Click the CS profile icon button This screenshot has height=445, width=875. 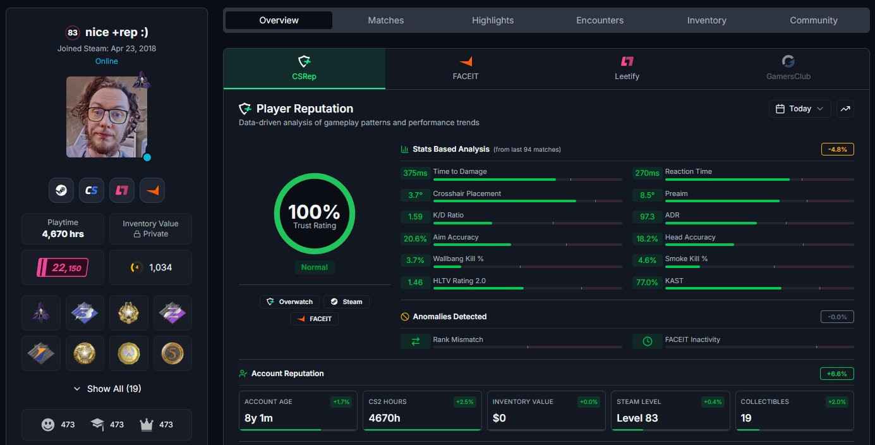92,190
